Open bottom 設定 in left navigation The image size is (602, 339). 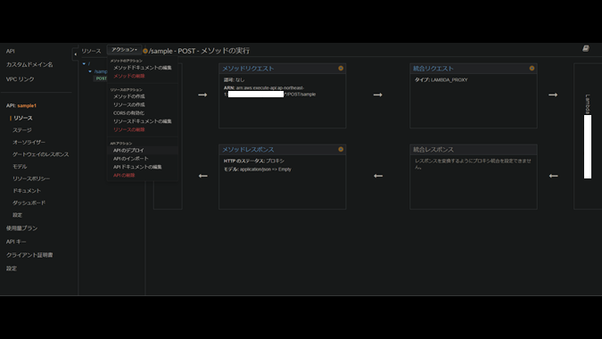[x=11, y=269]
